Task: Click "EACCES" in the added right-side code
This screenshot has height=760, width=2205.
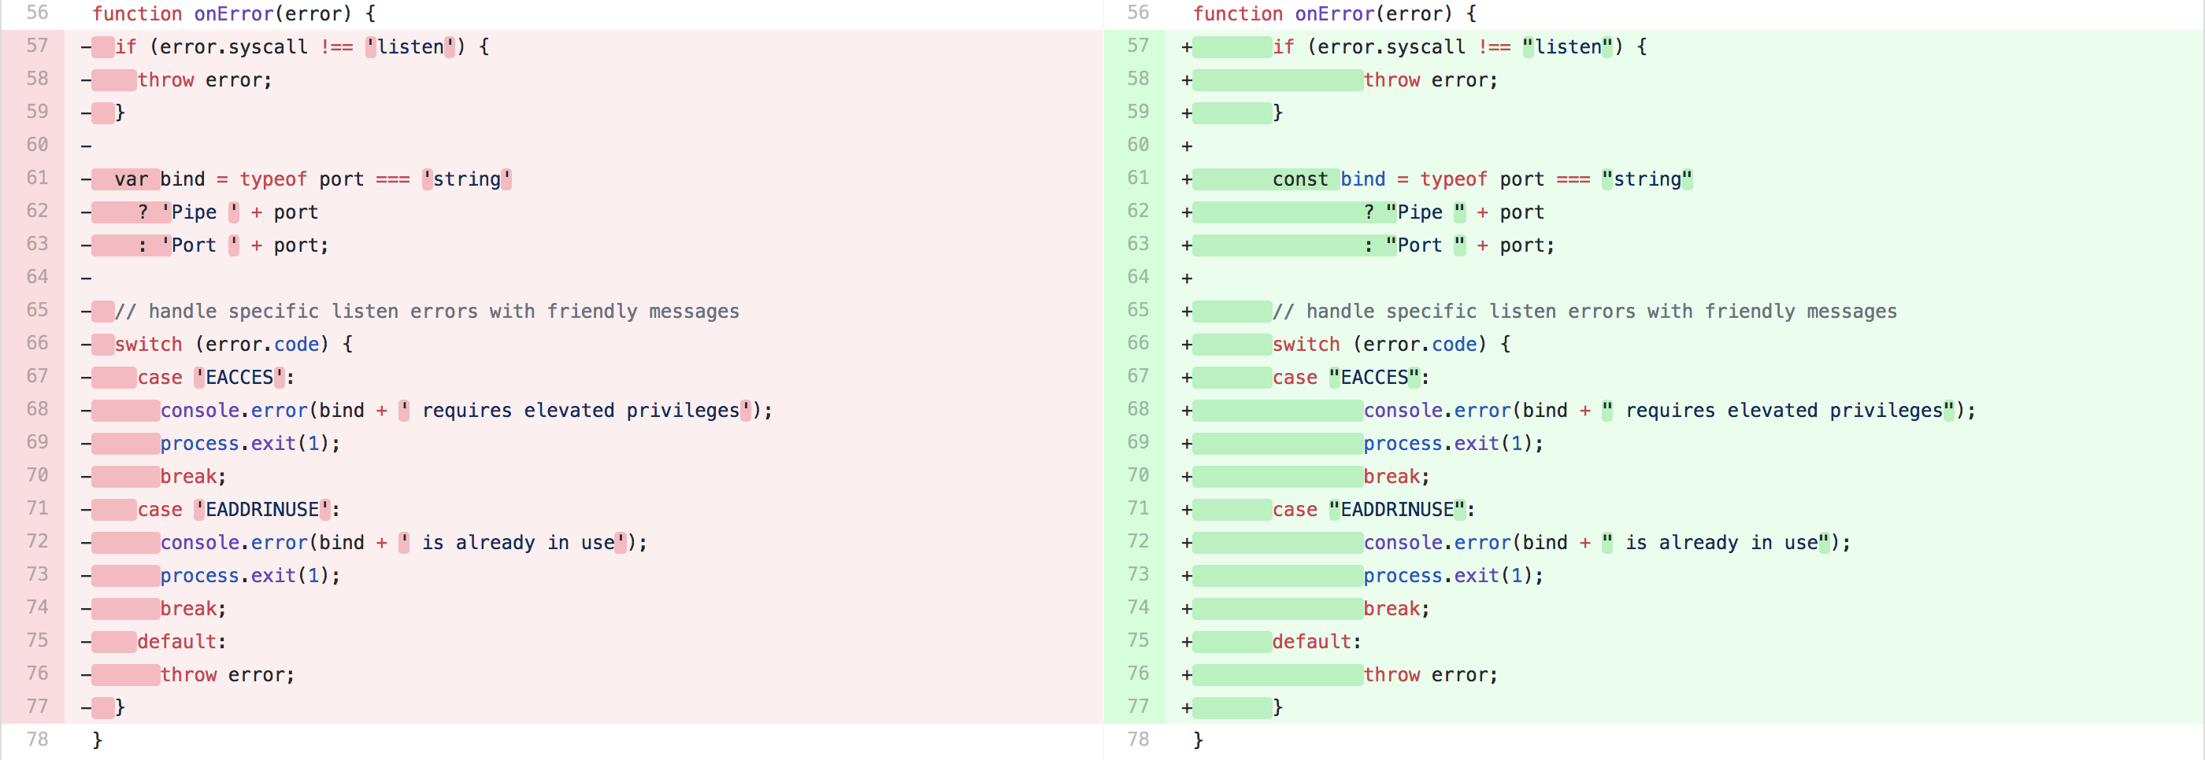Action: coord(1374,378)
